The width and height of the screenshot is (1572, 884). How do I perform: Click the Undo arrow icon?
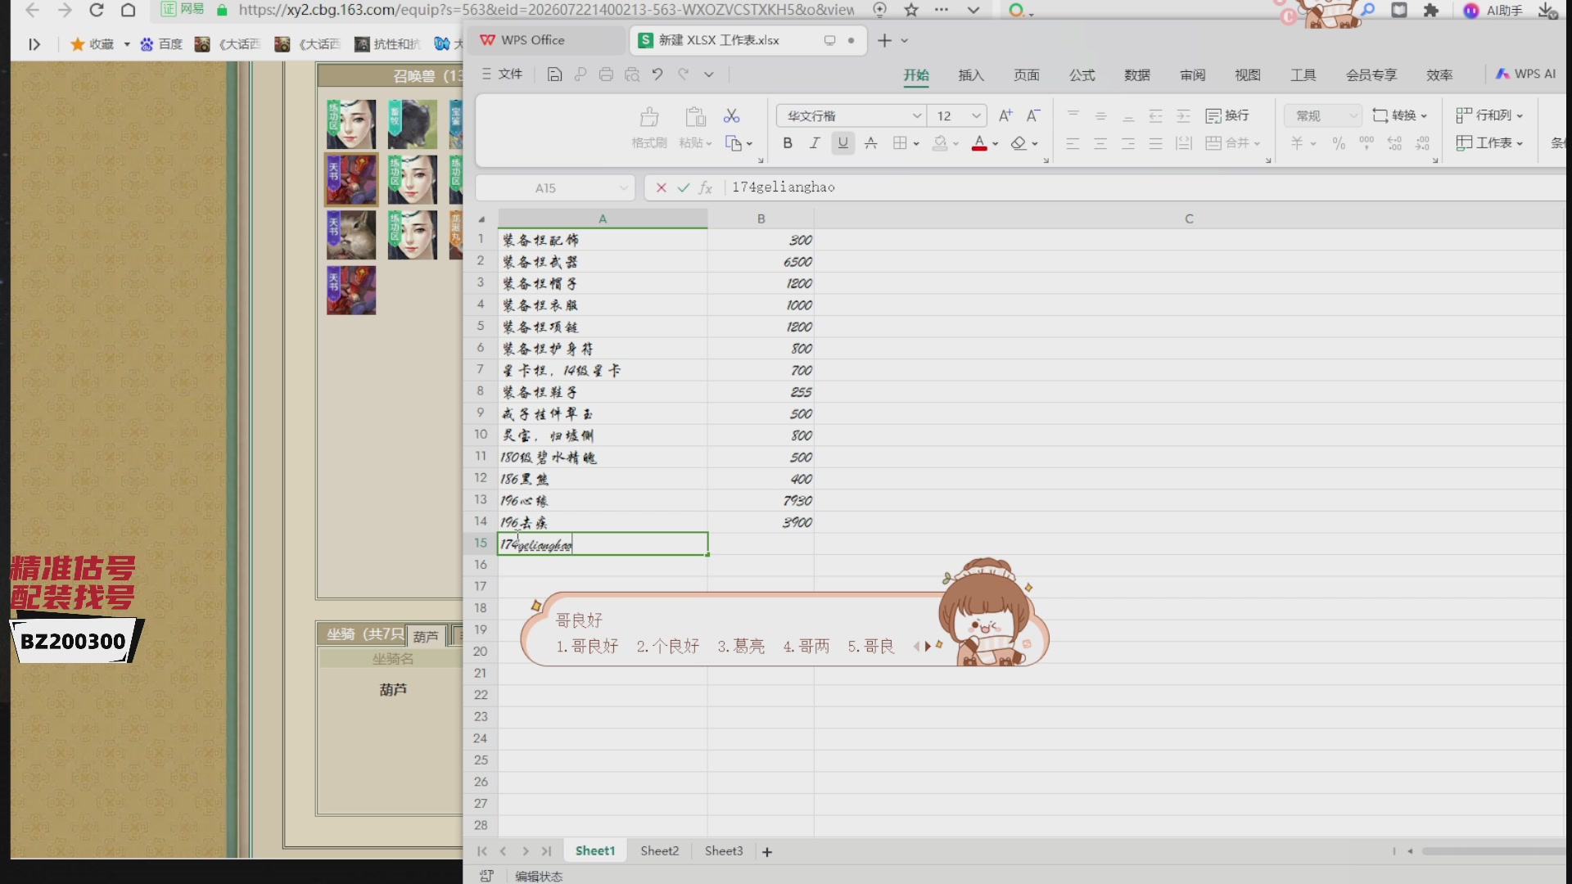(657, 74)
